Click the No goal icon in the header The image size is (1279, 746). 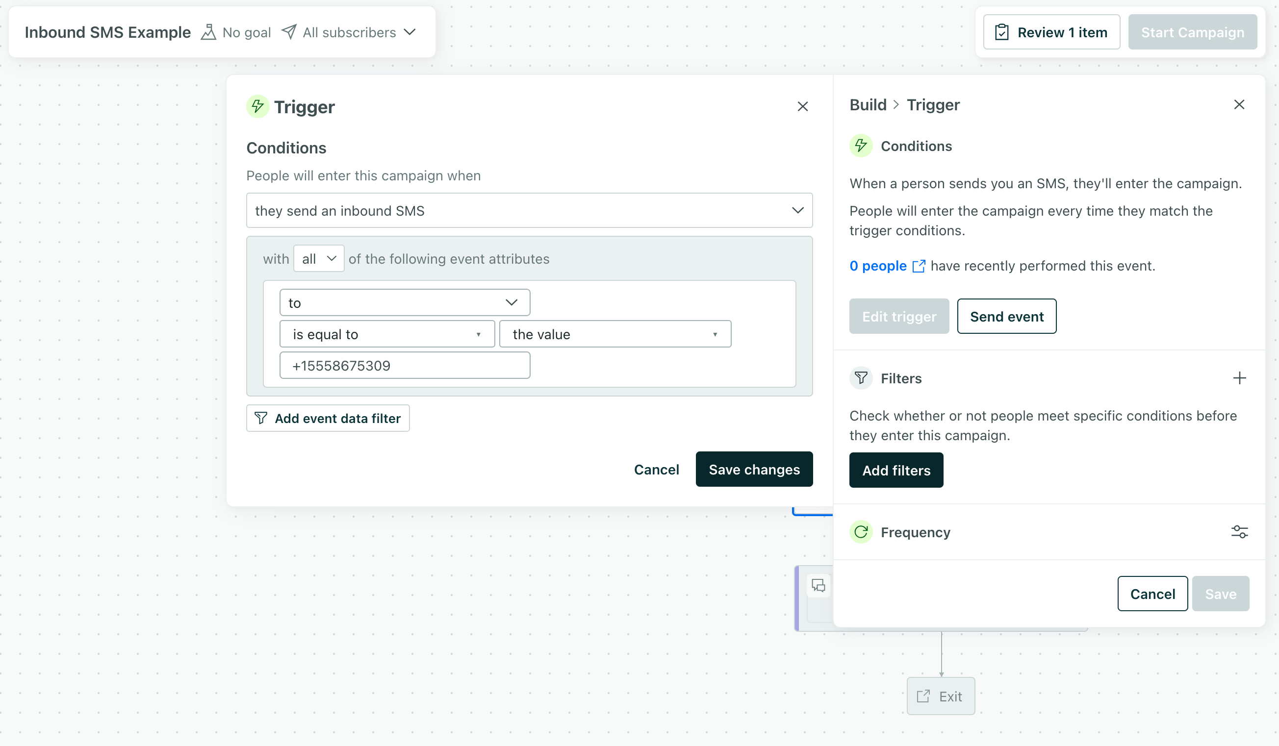click(209, 31)
